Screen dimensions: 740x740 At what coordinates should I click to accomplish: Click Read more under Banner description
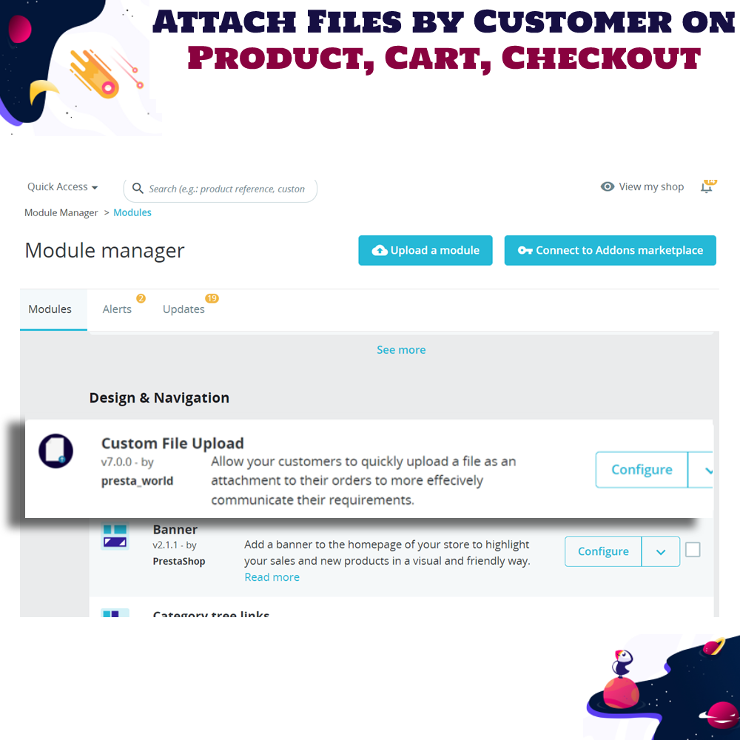click(x=272, y=577)
